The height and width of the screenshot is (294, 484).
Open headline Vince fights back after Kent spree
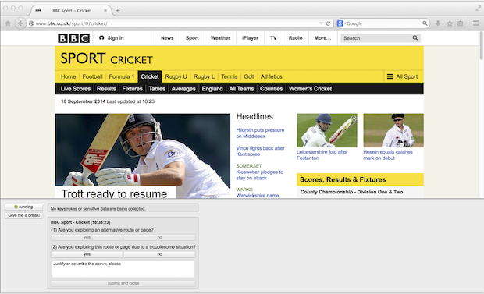(260, 151)
